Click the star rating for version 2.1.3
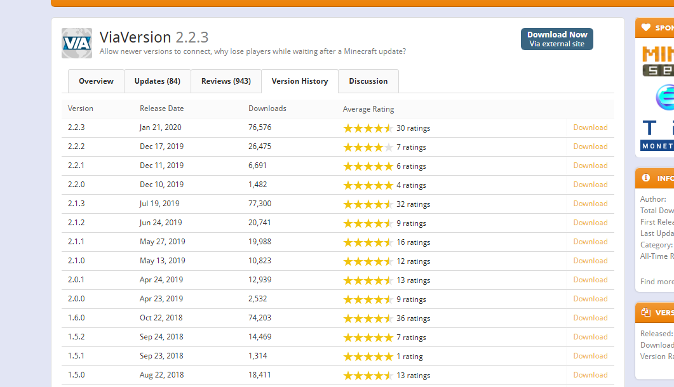Image resolution: width=674 pixels, height=387 pixels. click(x=368, y=204)
